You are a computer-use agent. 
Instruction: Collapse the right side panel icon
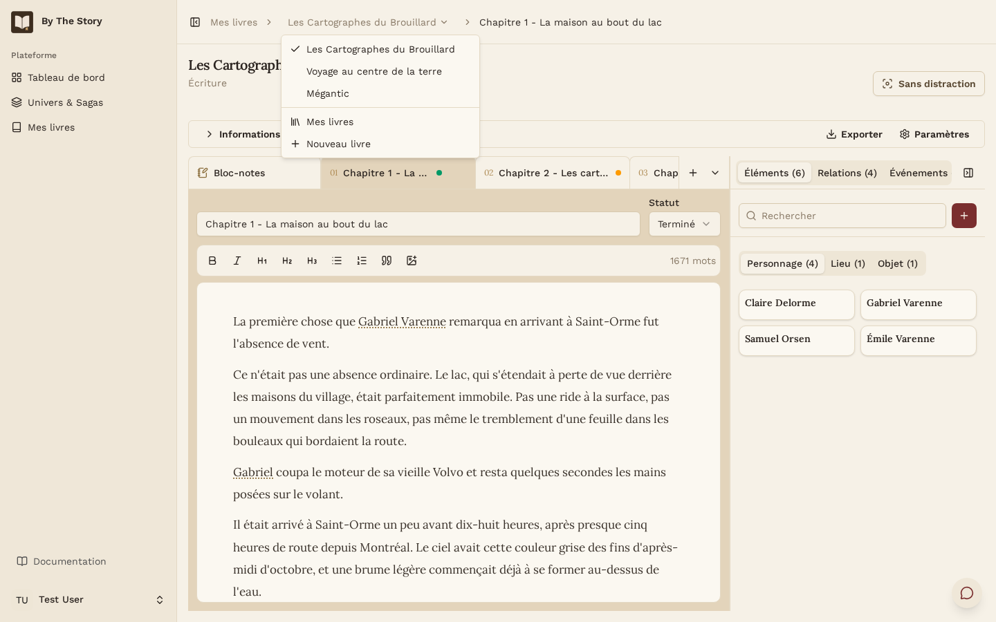(x=968, y=173)
